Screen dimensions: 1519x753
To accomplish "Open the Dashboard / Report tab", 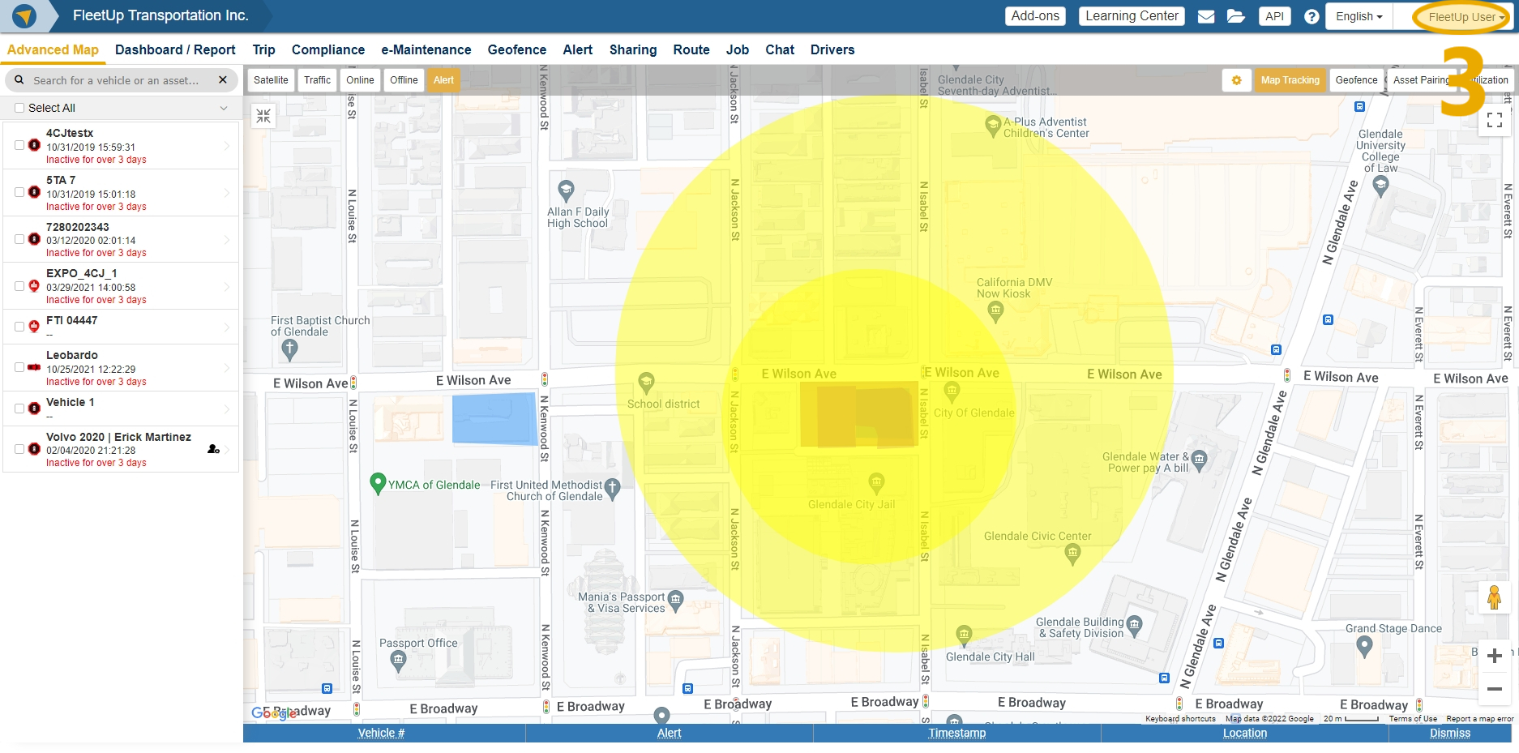I will coord(175,49).
